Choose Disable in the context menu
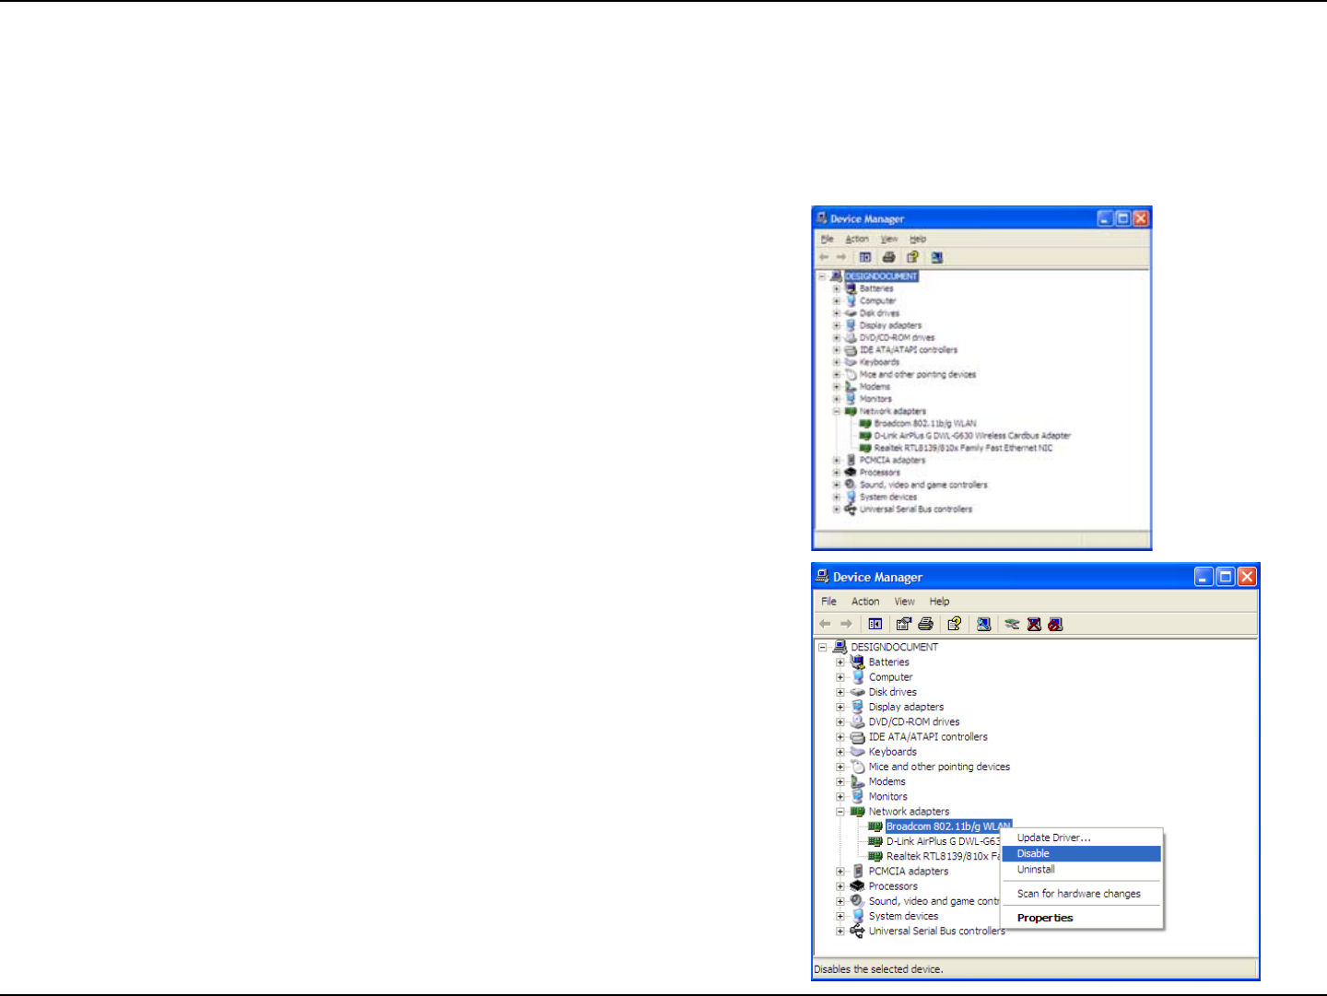1327x996 pixels. pyautogui.click(x=1081, y=853)
